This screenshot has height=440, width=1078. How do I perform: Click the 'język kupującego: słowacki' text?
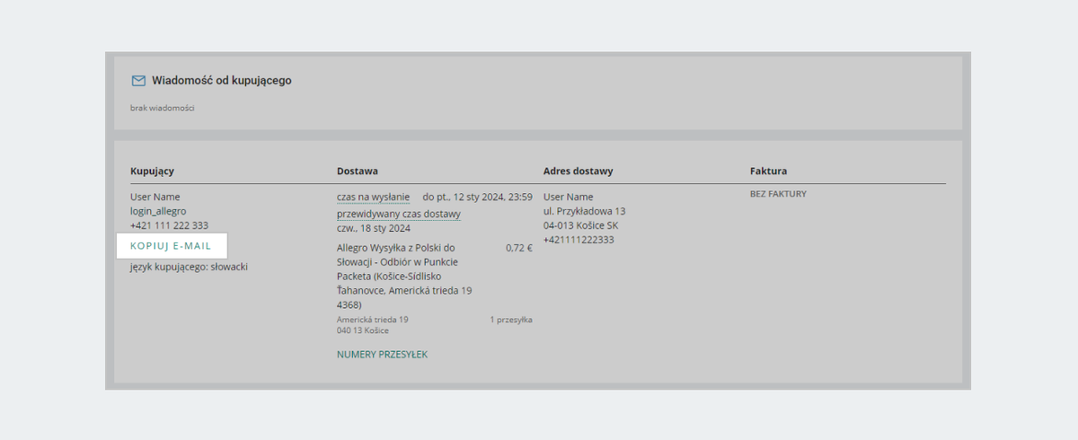click(189, 267)
